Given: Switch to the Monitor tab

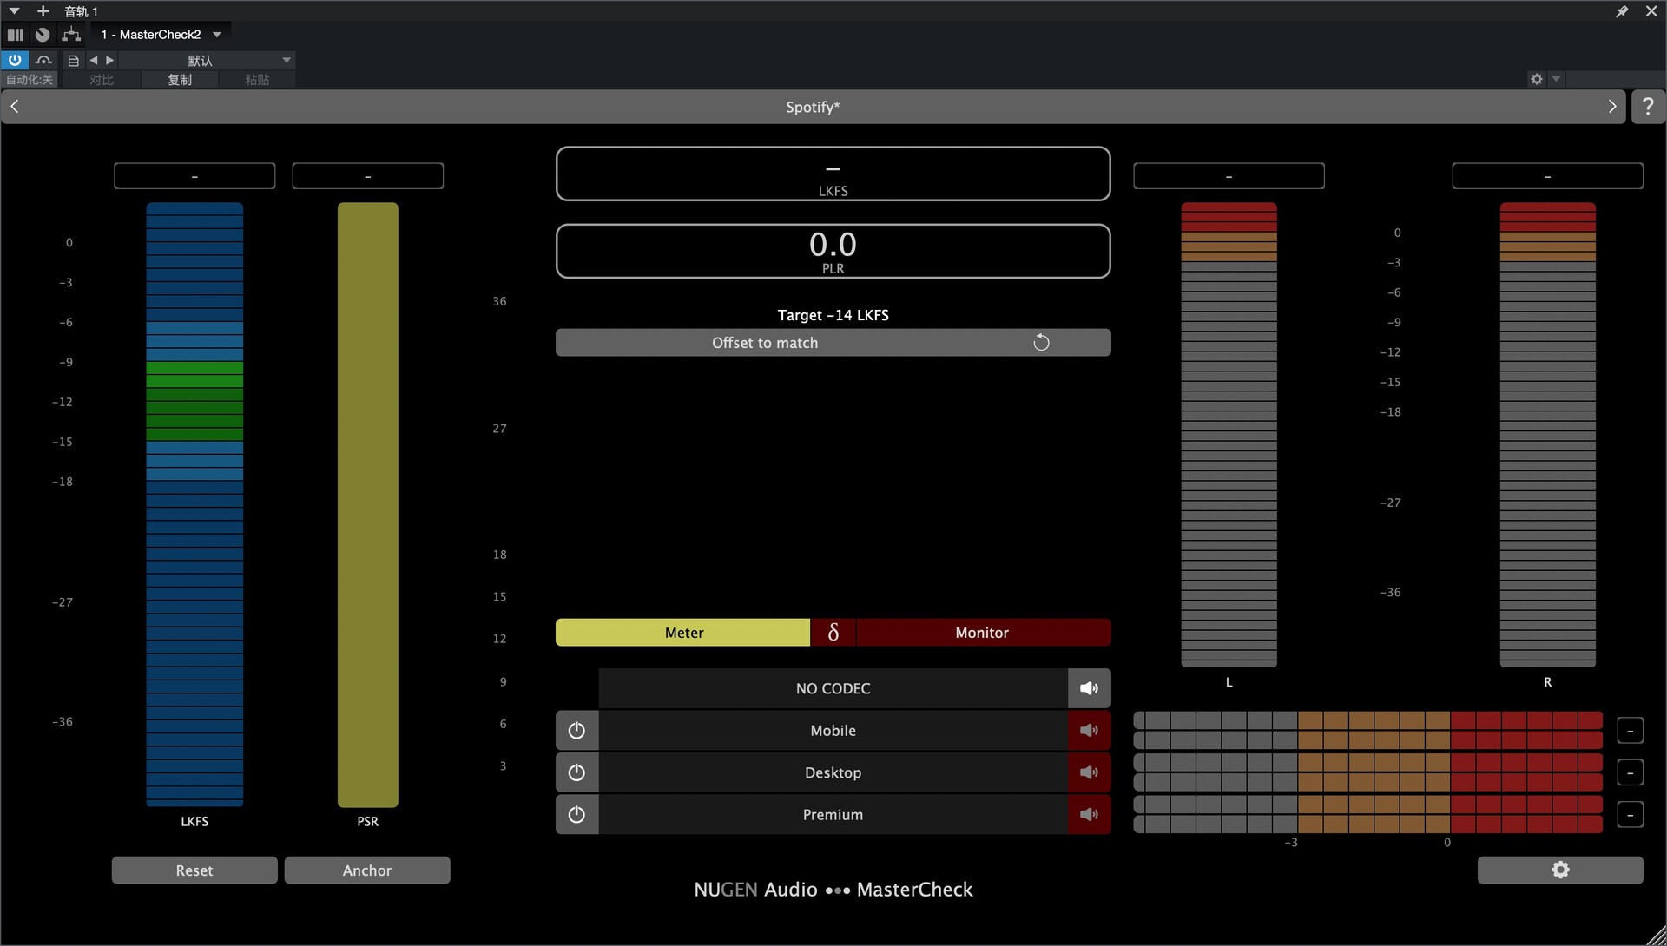Looking at the screenshot, I should (x=981, y=633).
